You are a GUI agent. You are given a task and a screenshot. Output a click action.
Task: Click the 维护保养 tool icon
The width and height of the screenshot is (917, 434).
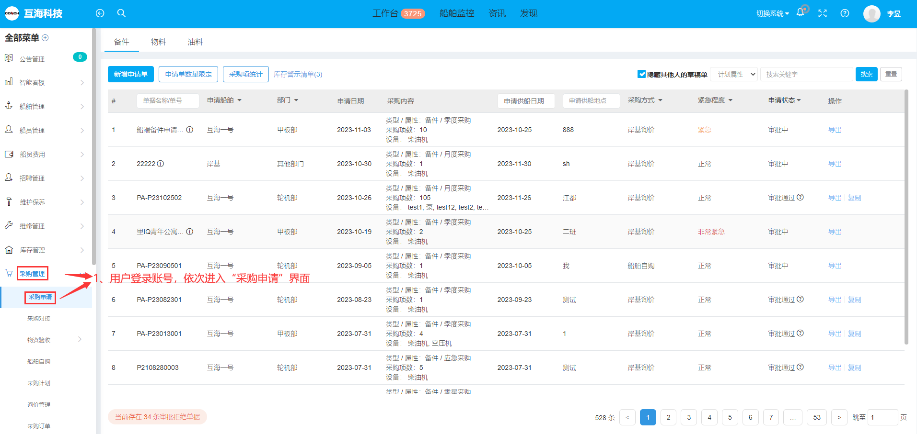tap(9, 201)
